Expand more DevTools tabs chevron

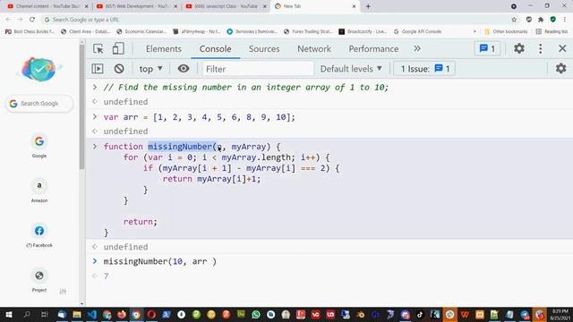click(x=417, y=48)
